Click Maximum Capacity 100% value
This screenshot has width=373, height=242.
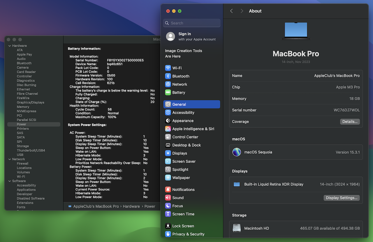coord(112,117)
